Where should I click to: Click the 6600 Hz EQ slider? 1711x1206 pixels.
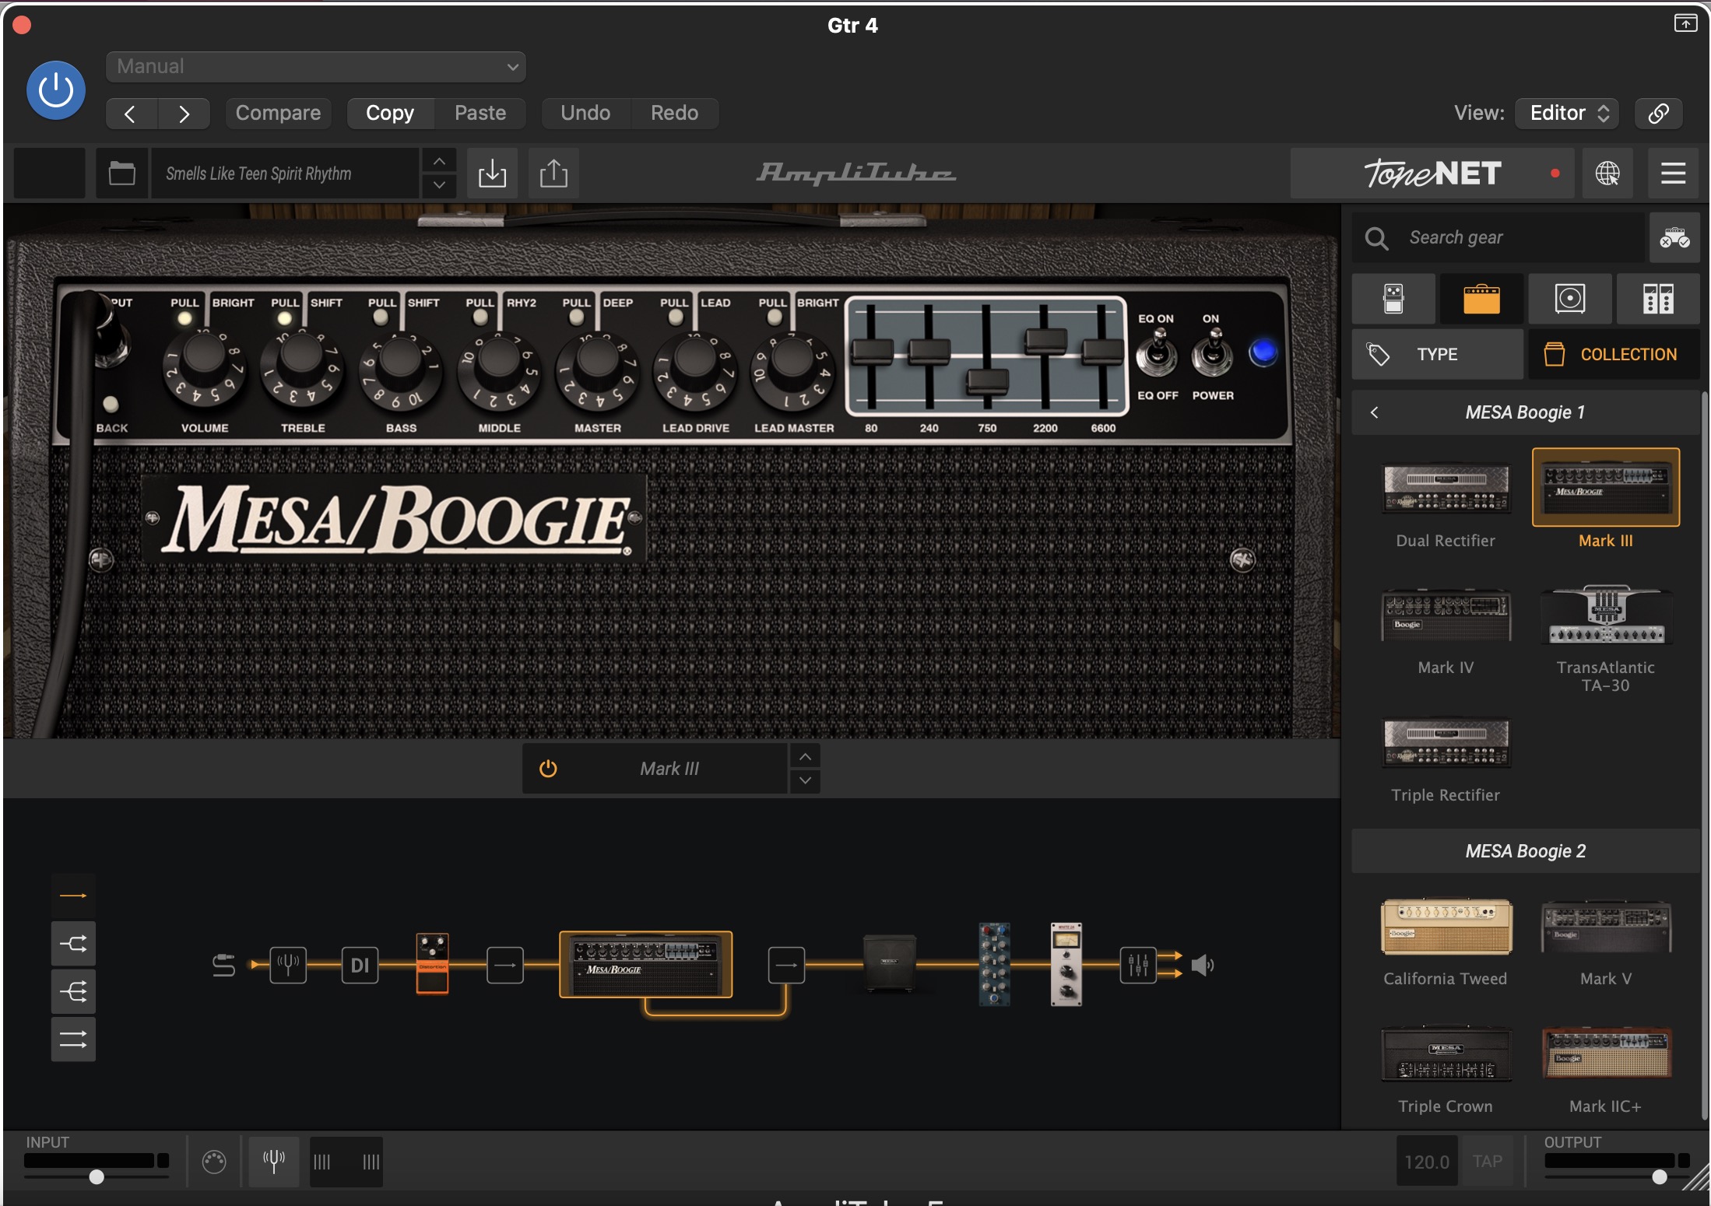[x=1102, y=351]
